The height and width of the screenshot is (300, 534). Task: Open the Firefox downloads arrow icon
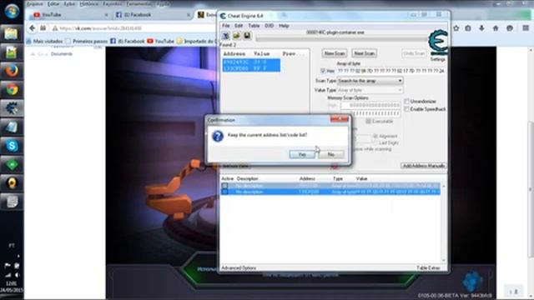(x=481, y=28)
